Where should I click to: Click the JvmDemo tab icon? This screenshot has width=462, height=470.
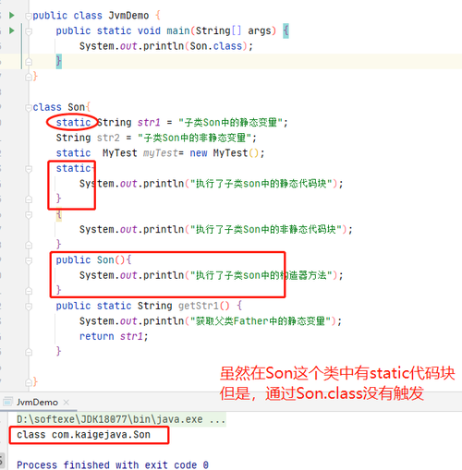tap(7, 402)
